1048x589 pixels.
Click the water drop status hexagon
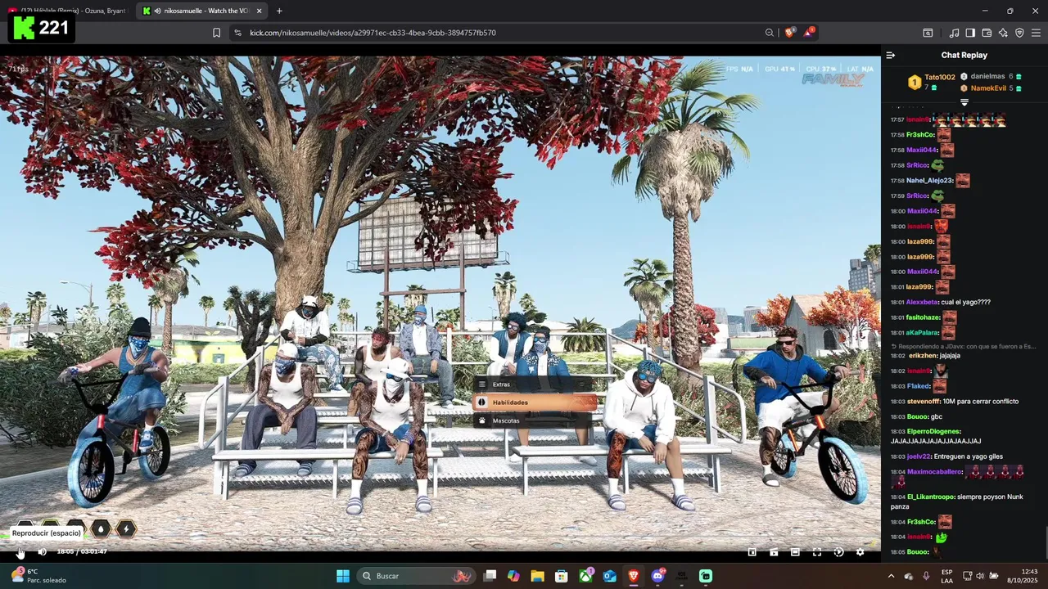pos(101,529)
